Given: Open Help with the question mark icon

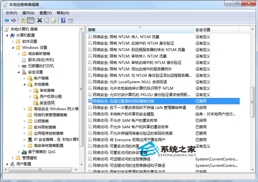Looking at the screenshot, I should (63, 21).
